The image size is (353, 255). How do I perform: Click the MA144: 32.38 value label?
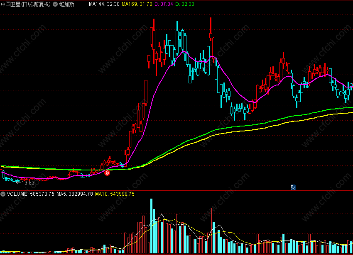click(x=104, y=4)
